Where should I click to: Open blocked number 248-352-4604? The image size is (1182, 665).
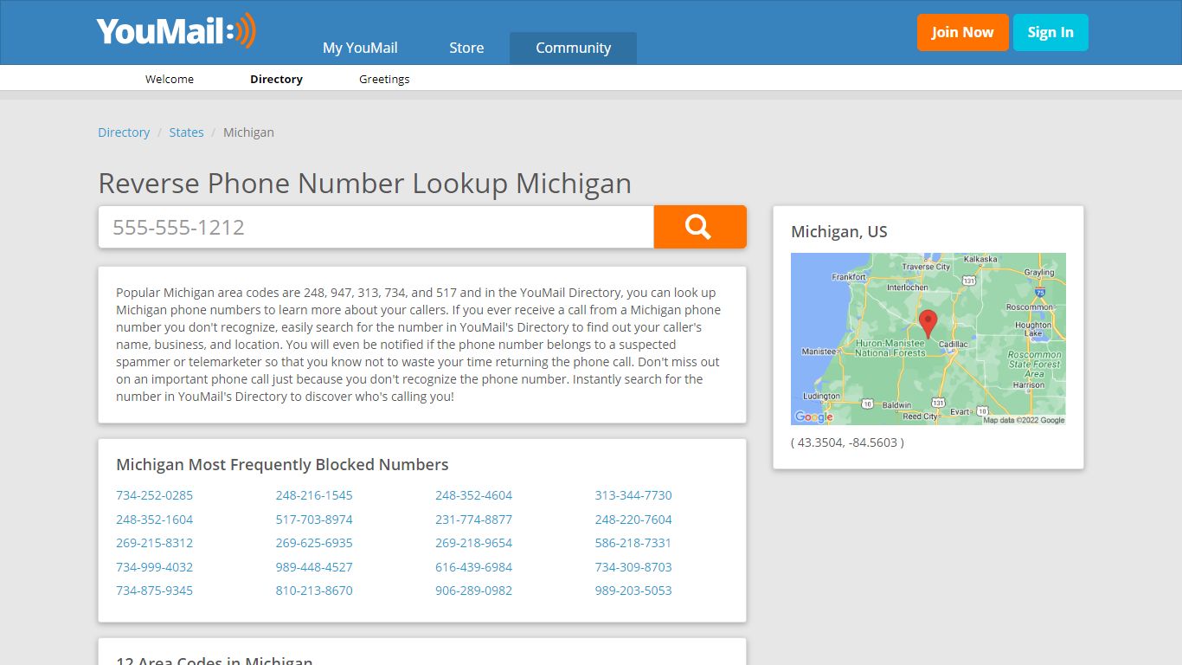pos(473,495)
